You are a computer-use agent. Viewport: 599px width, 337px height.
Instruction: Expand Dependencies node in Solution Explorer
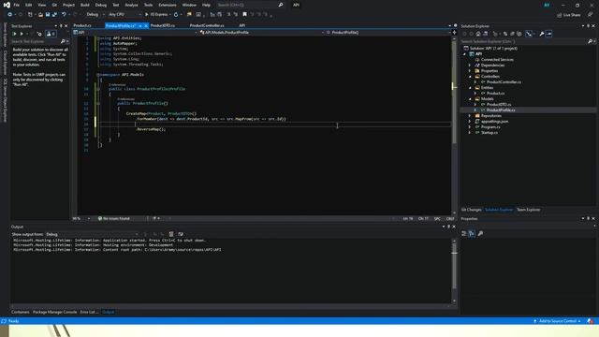(x=470, y=66)
